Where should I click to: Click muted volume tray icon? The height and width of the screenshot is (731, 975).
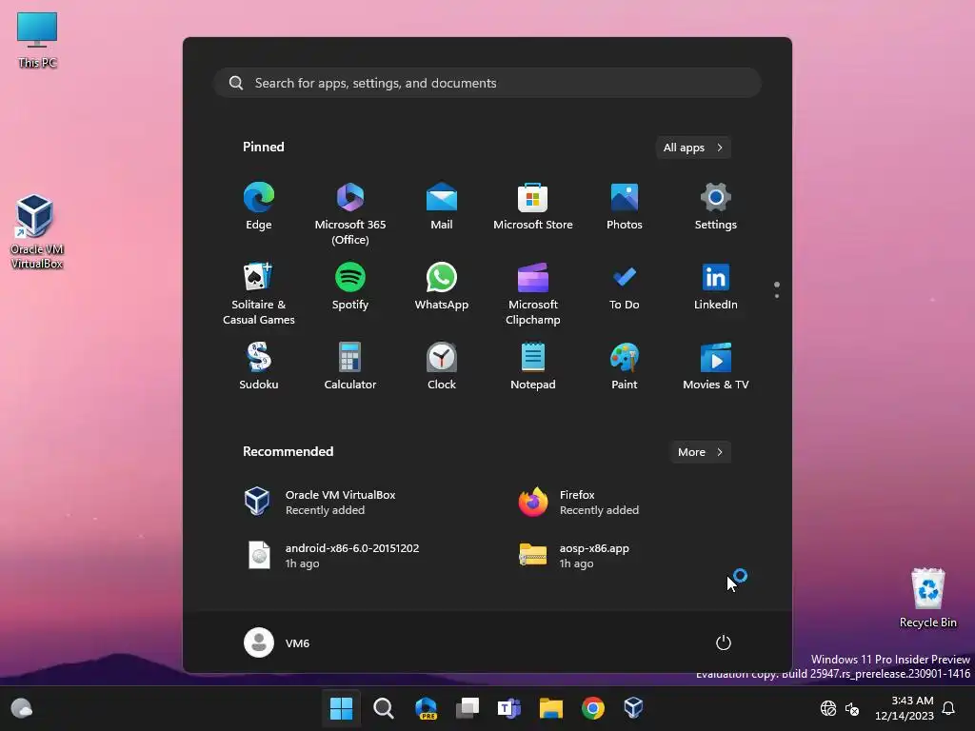click(852, 708)
